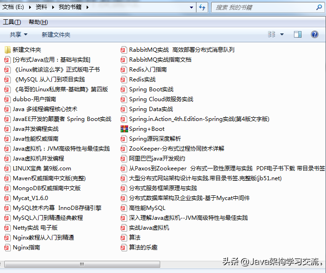Go to 资料 in breadcrumb
326x273 pixels.
coord(41,7)
